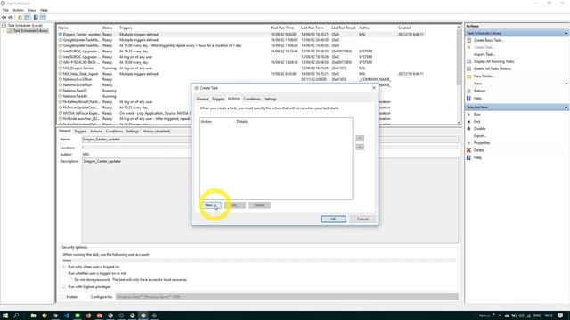Click the task list scrollbar down arrow
The width and height of the screenshot is (570, 320).
coord(459,123)
